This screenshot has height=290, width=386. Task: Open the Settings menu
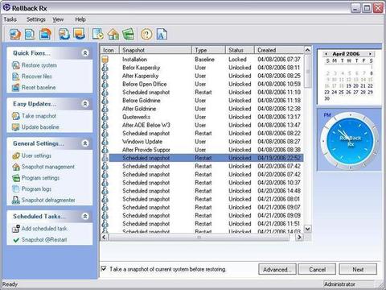(36, 19)
